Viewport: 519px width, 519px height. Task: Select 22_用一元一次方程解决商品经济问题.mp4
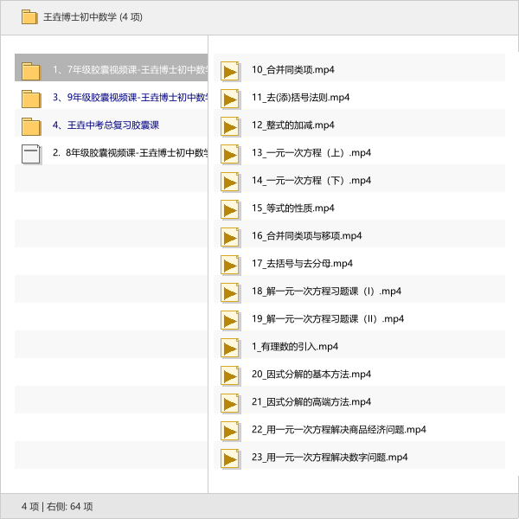click(338, 429)
